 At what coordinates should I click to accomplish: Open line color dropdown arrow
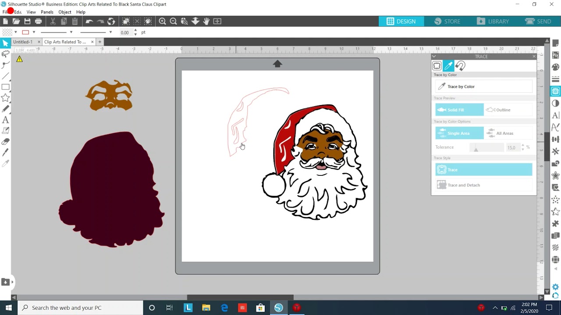tap(34, 32)
